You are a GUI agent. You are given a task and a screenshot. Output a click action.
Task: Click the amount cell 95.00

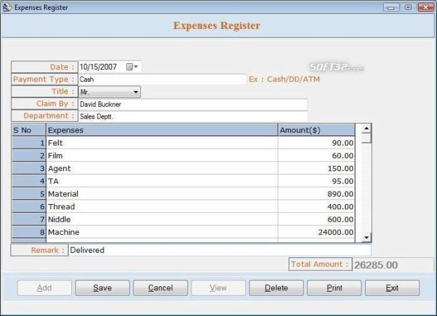click(317, 181)
